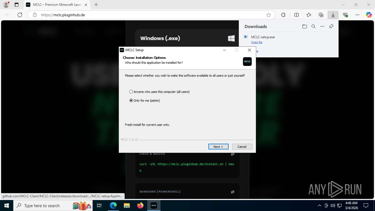Launch Firefox from the taskbar

coord(140,206)
